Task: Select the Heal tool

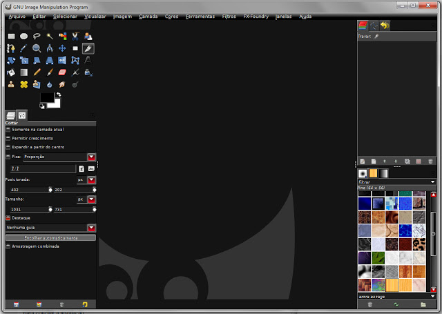Action: [x=23, y=84]
